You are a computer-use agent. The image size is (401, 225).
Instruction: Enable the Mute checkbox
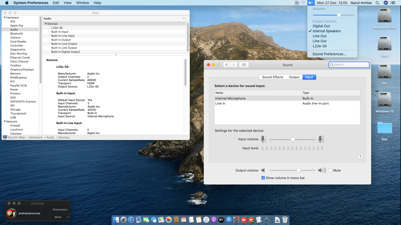tap(330, 170)
